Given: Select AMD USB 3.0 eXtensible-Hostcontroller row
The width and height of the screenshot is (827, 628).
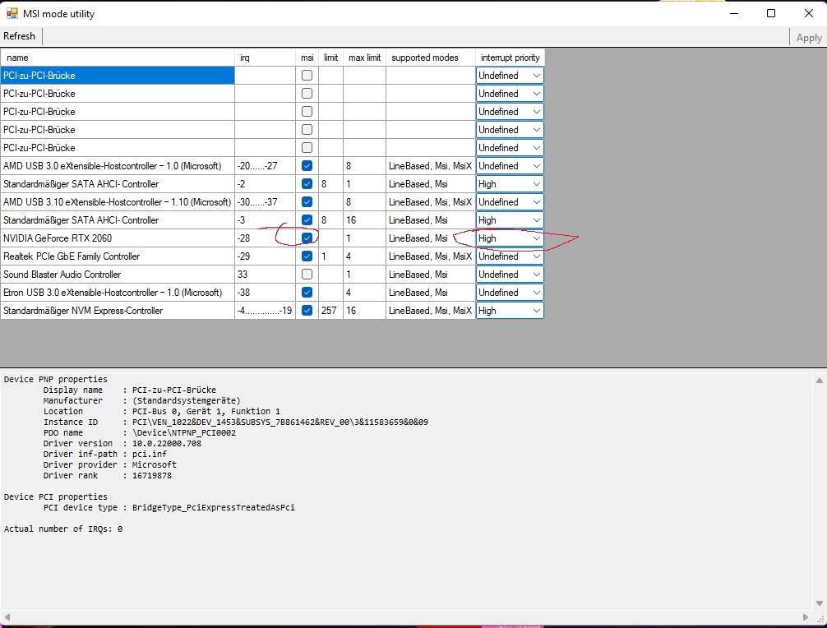Looking at the screenshot, I should pyautogui.click(x=118, y=165).
